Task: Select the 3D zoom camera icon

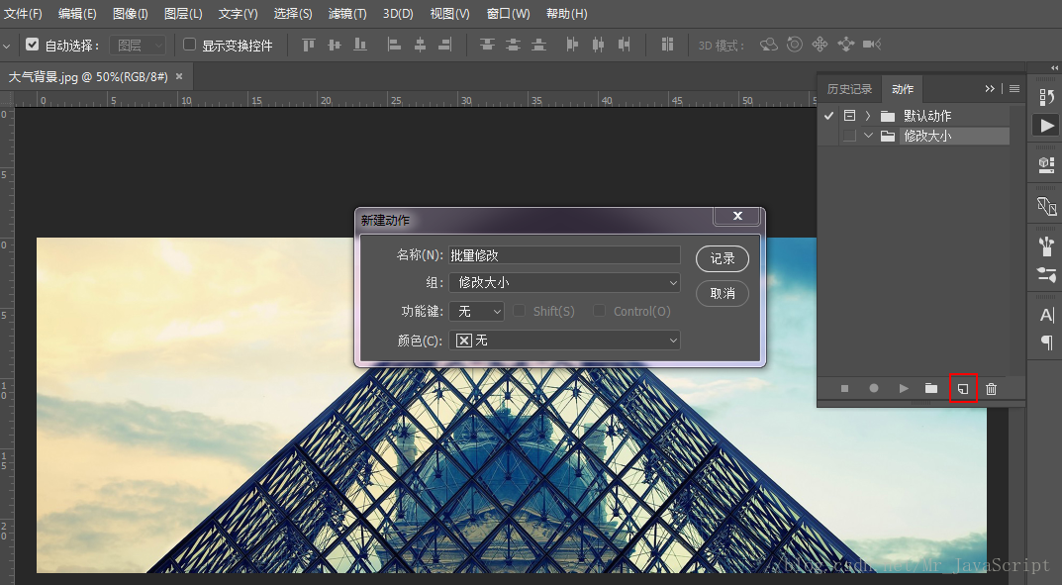Action: (872, 45)
